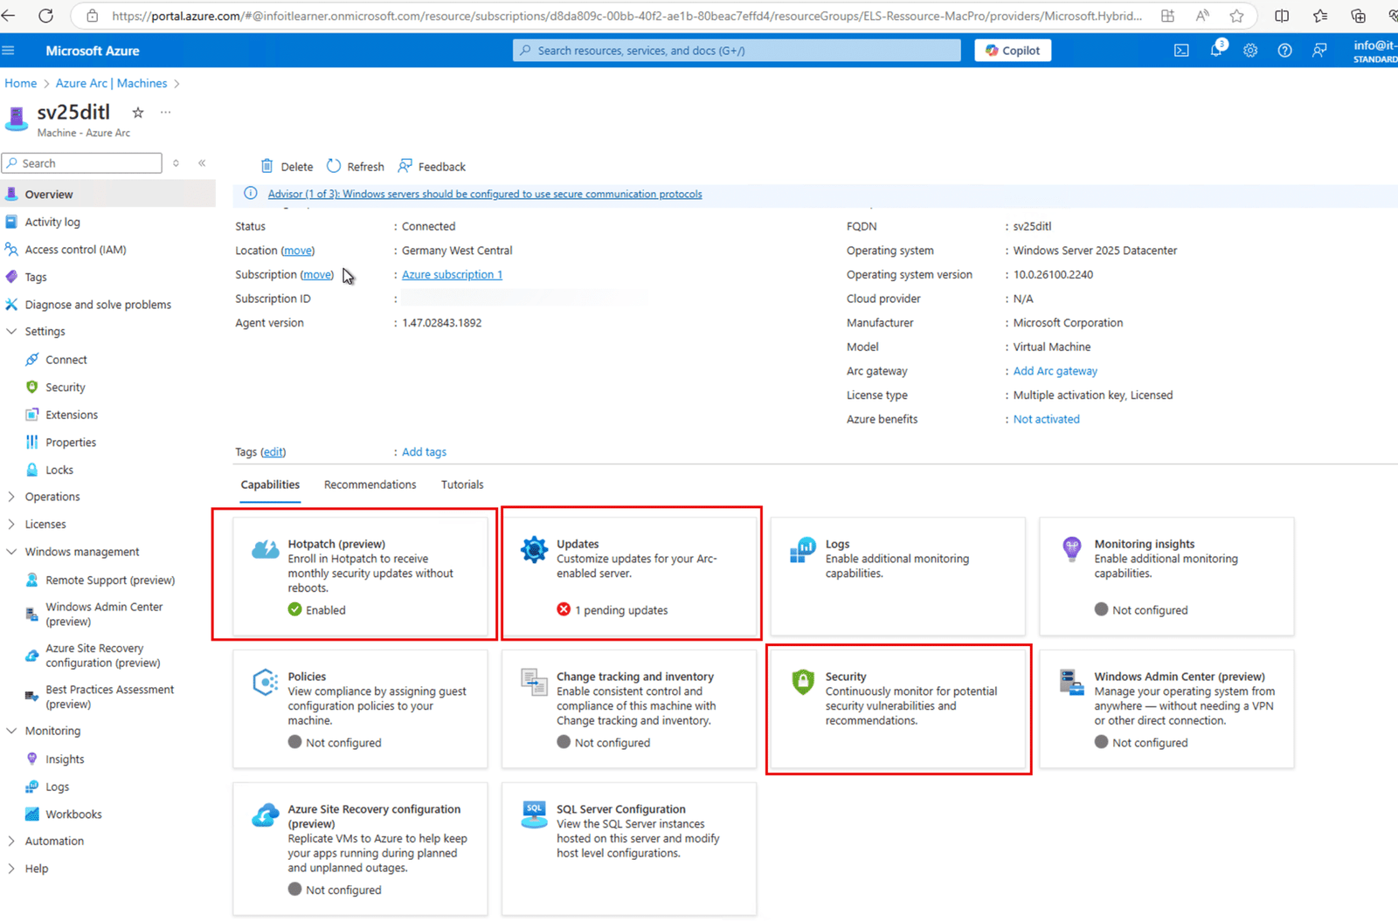
Task: Open the Notifications bell
Action: (1215, 50)
